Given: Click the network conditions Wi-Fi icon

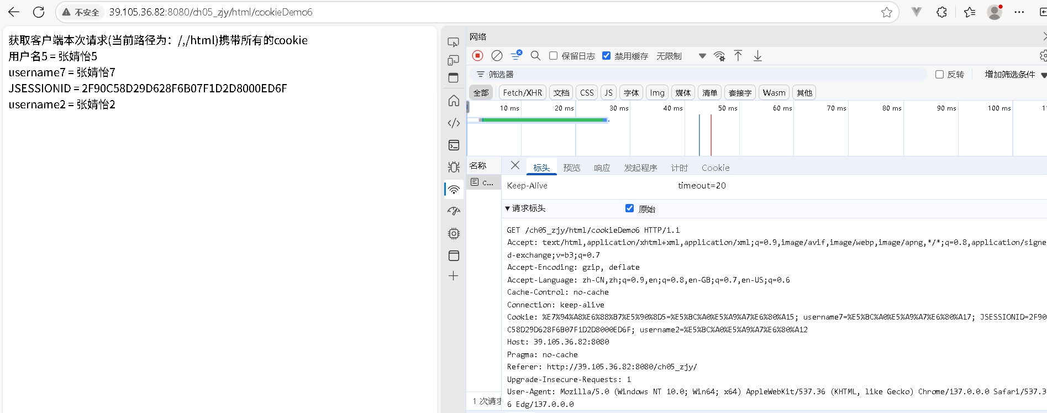Looking at the screenshot, I should [719, 56].
